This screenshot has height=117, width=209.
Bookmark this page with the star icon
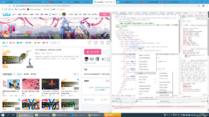(199, 6)
